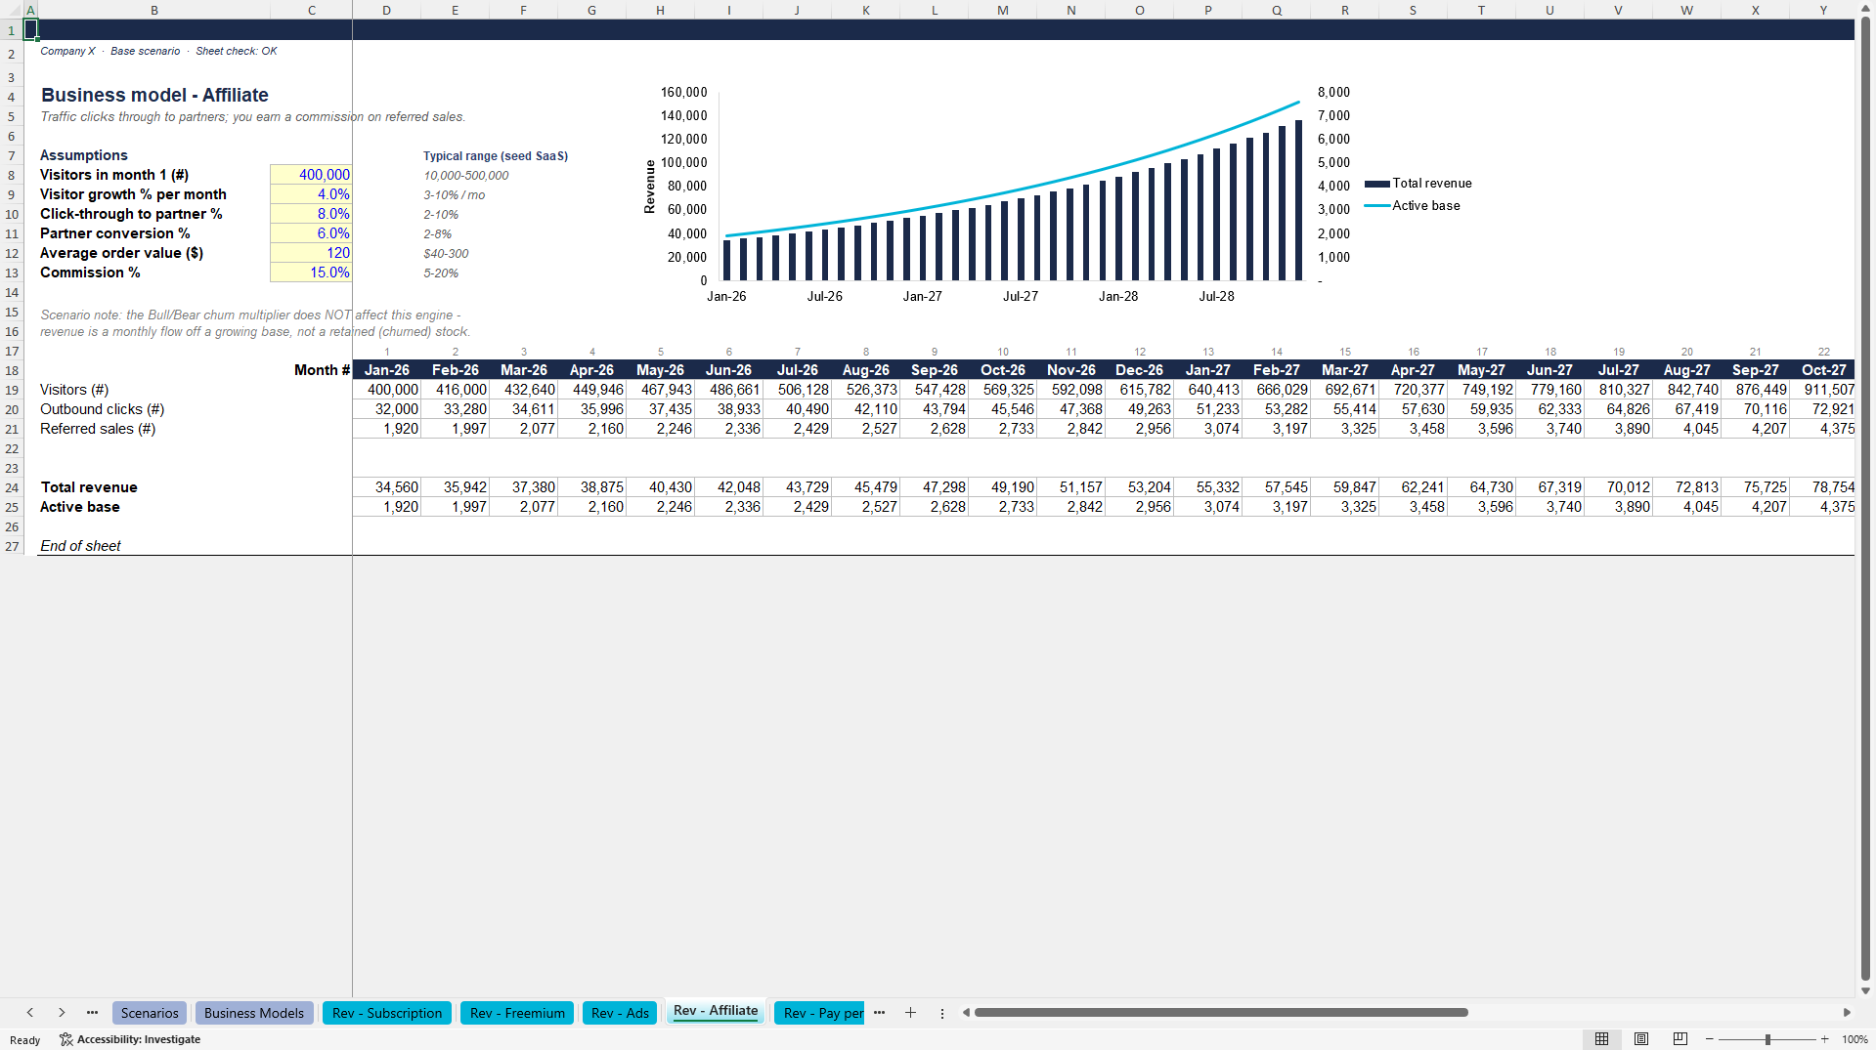Open the Rev - Pay per tab

[x=819, y=1013]
